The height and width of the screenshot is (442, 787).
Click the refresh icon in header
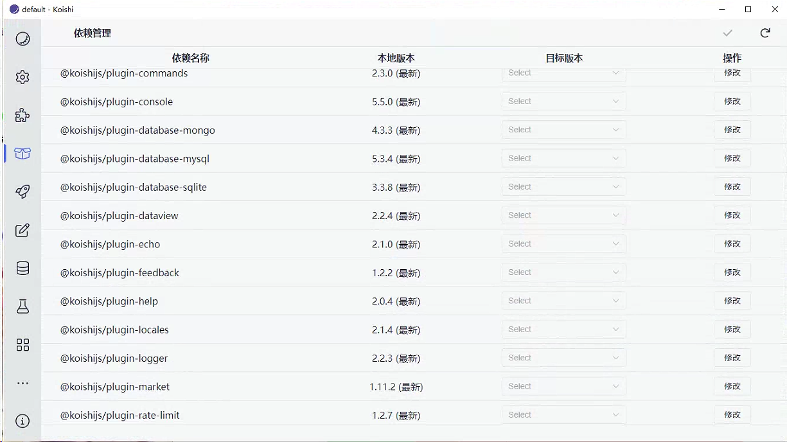pyautogui.click(x=765, y=33)
